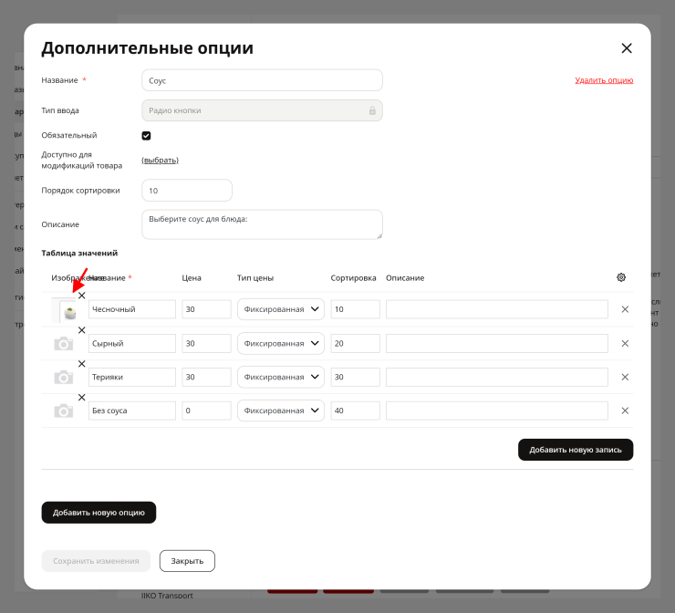Click the Чесночный name field
The width and height of the screenshot is (675, 613).
[132, 309]
